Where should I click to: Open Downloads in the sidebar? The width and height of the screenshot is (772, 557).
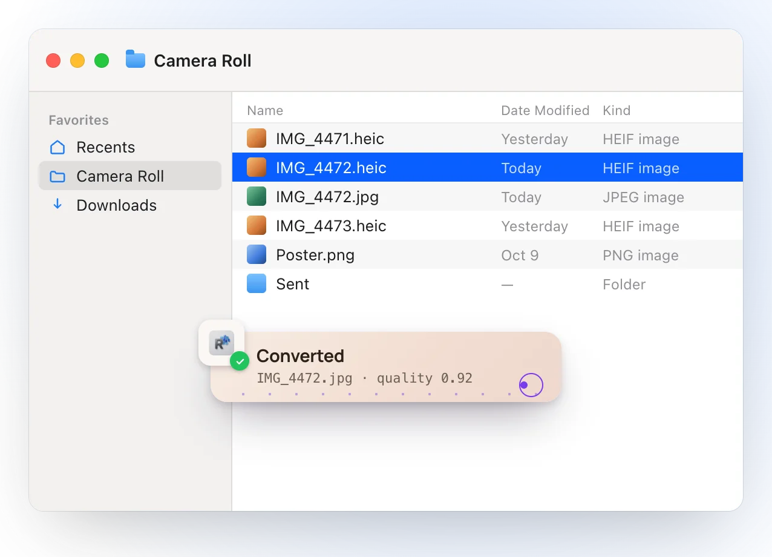pos(130,205)
